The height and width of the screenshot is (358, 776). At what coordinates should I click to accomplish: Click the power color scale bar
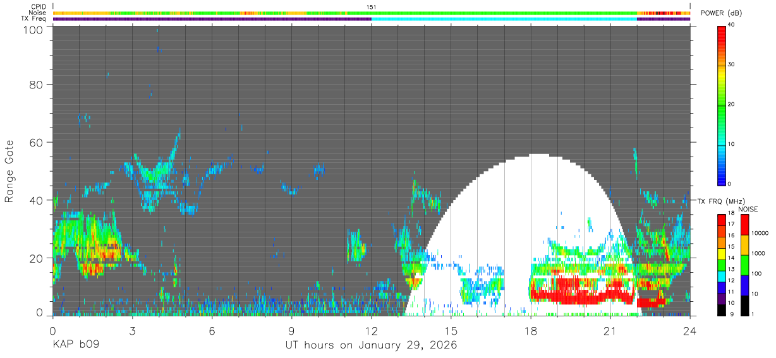pos(722,105)
